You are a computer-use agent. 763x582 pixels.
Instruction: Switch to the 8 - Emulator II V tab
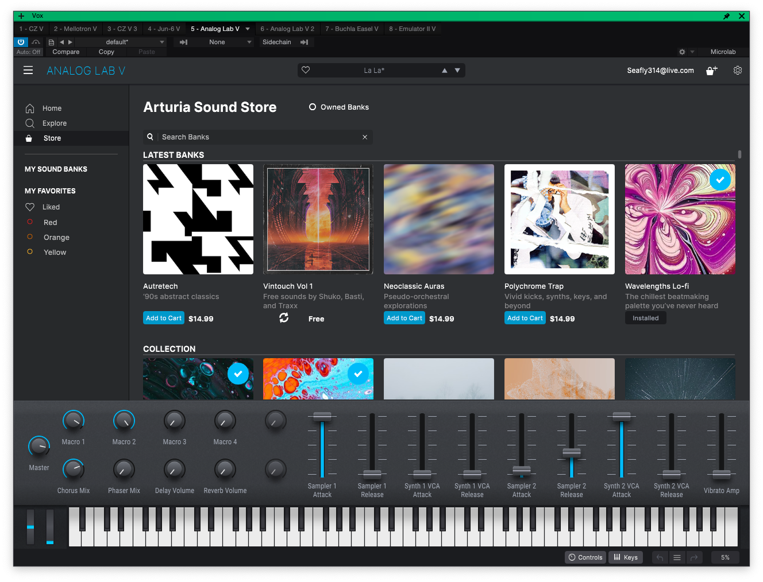[412, 29]
